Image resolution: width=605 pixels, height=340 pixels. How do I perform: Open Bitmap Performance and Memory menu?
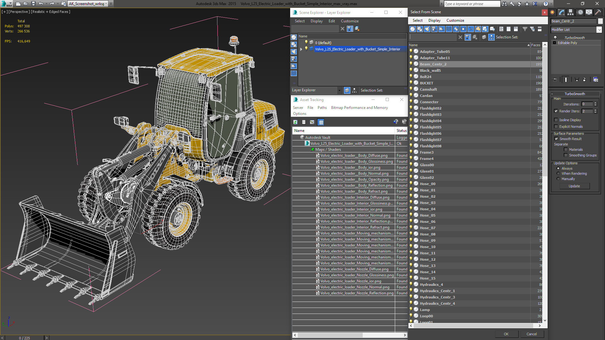[359, 108]
